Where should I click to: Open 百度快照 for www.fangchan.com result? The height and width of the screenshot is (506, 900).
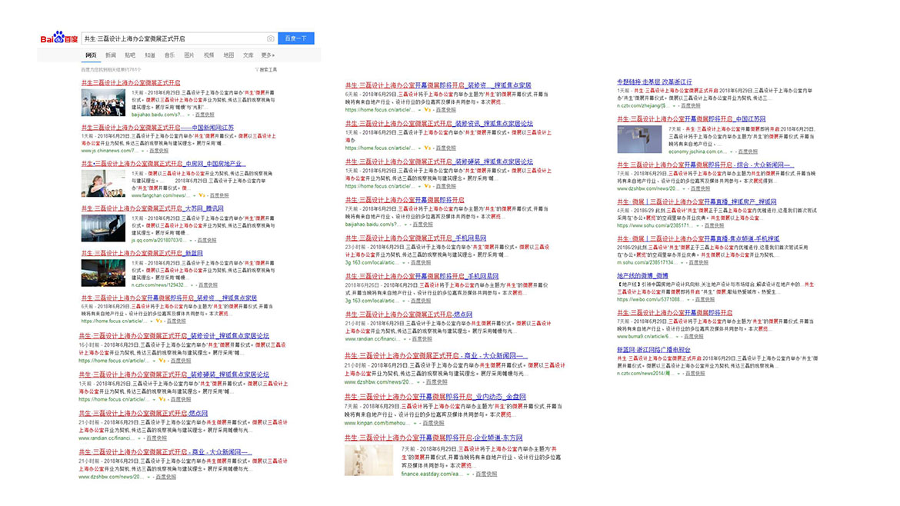click(219, 195)
